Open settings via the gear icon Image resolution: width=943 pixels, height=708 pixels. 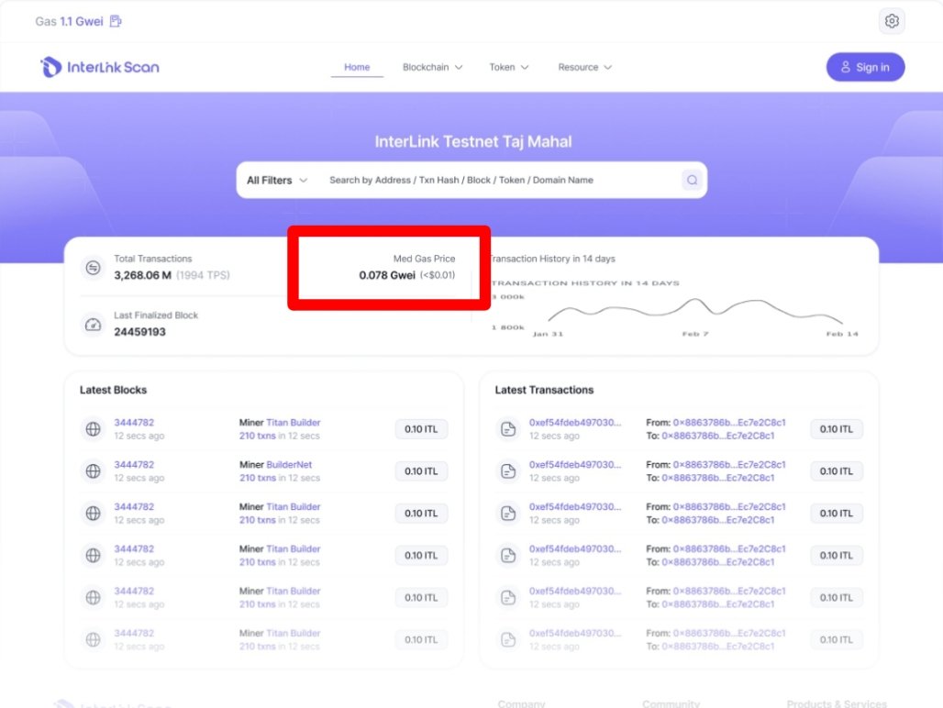892,21
